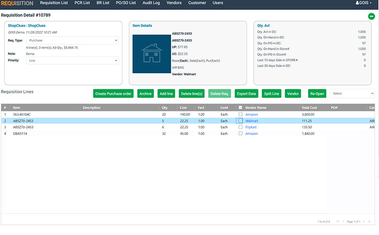Uncheck the Walmart row checkbox
The image size is (379, 235).
tap(241, 121)
